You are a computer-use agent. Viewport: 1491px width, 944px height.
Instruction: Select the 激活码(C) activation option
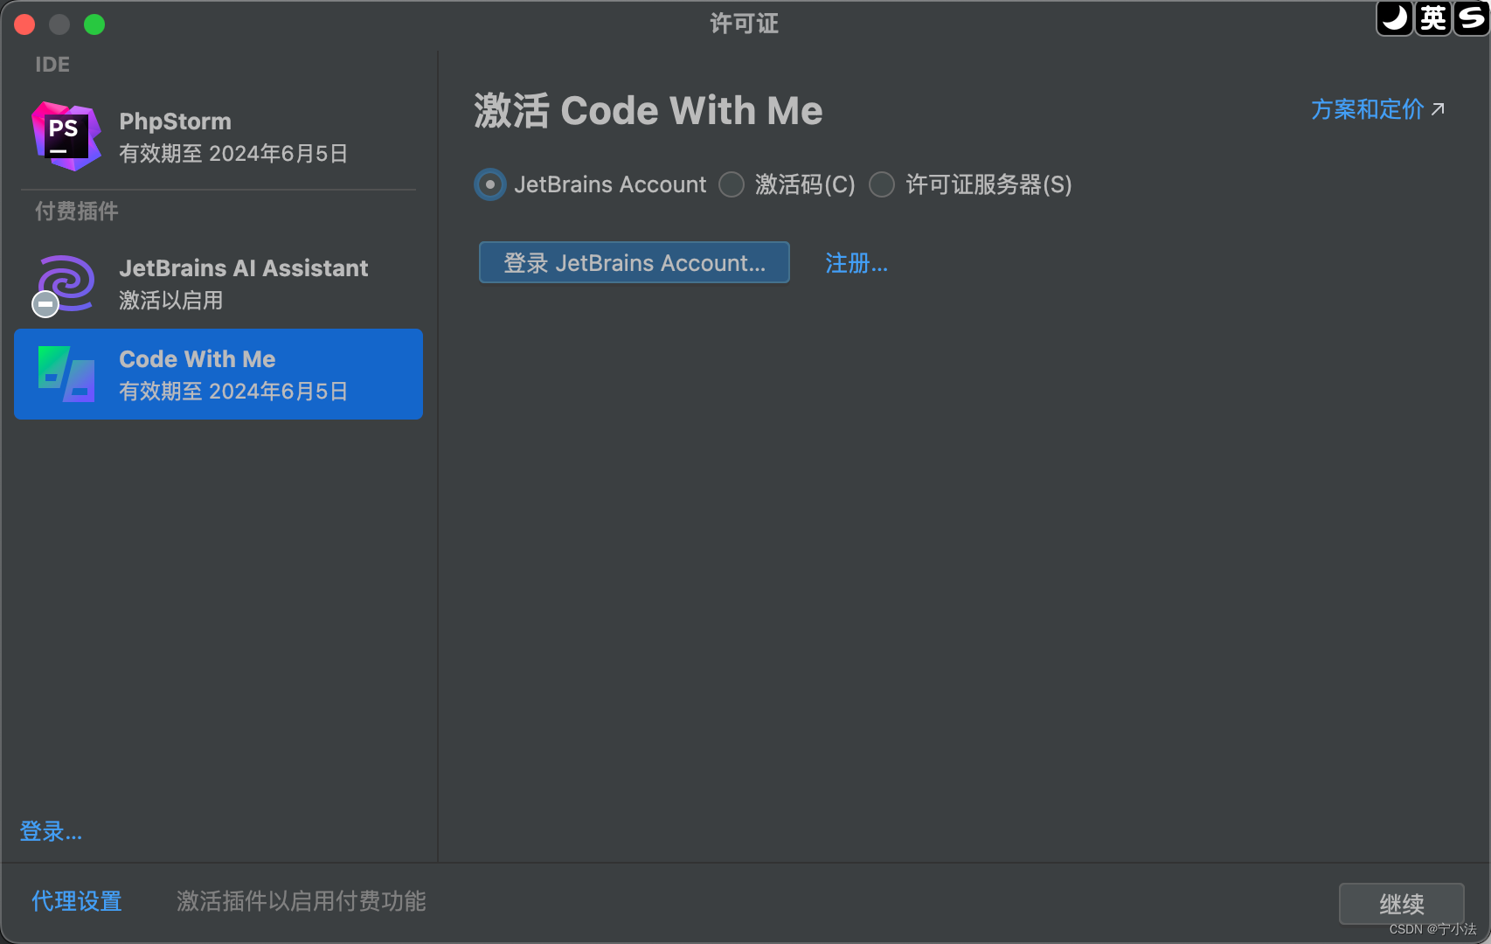click(x=732, y=184)
